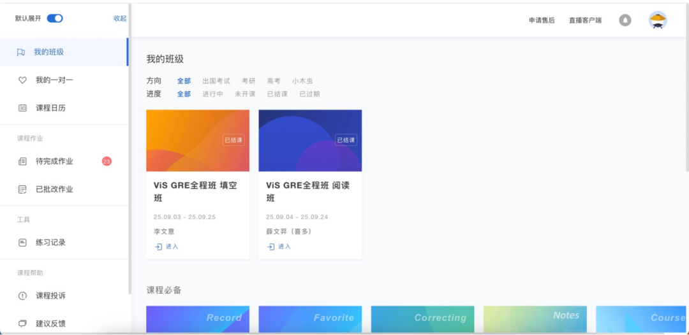Filter progress by 未开课

click(245, 94)
